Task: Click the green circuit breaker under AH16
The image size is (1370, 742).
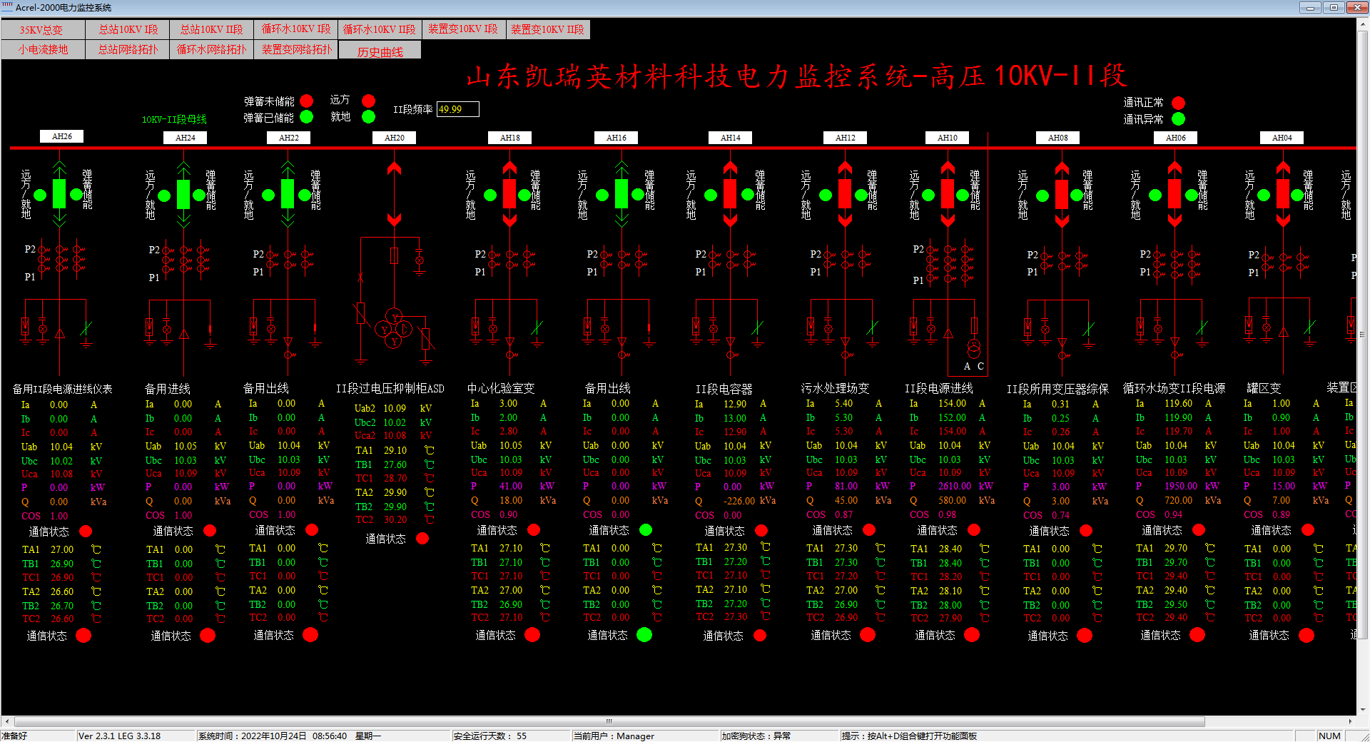Action: [x=621, y=194]
